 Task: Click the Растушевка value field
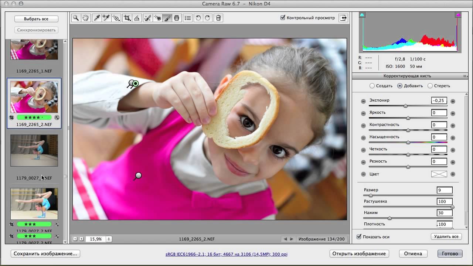tap(445, 201)
